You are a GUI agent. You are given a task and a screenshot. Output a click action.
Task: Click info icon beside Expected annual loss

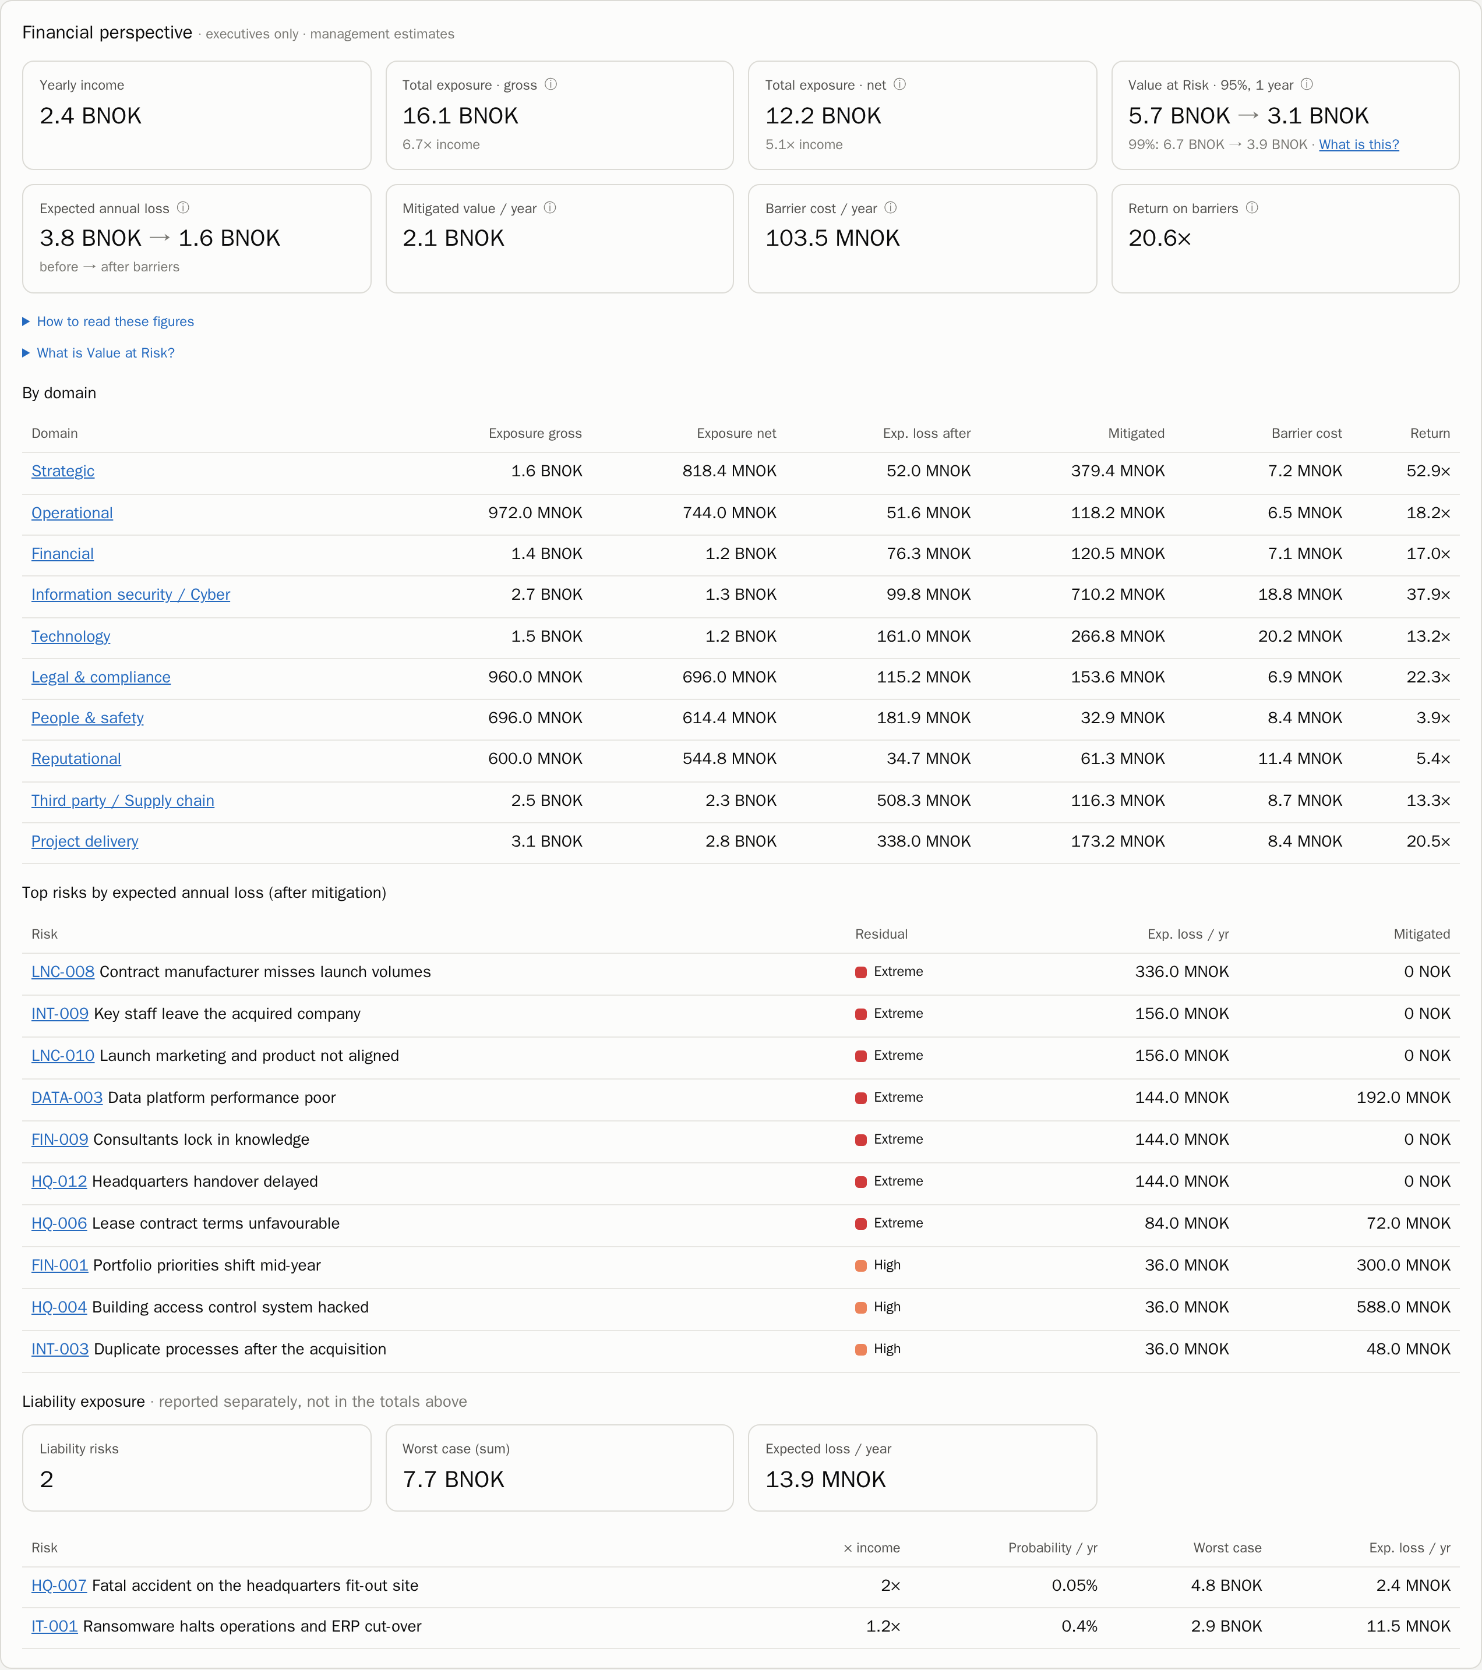coord(183,207)
